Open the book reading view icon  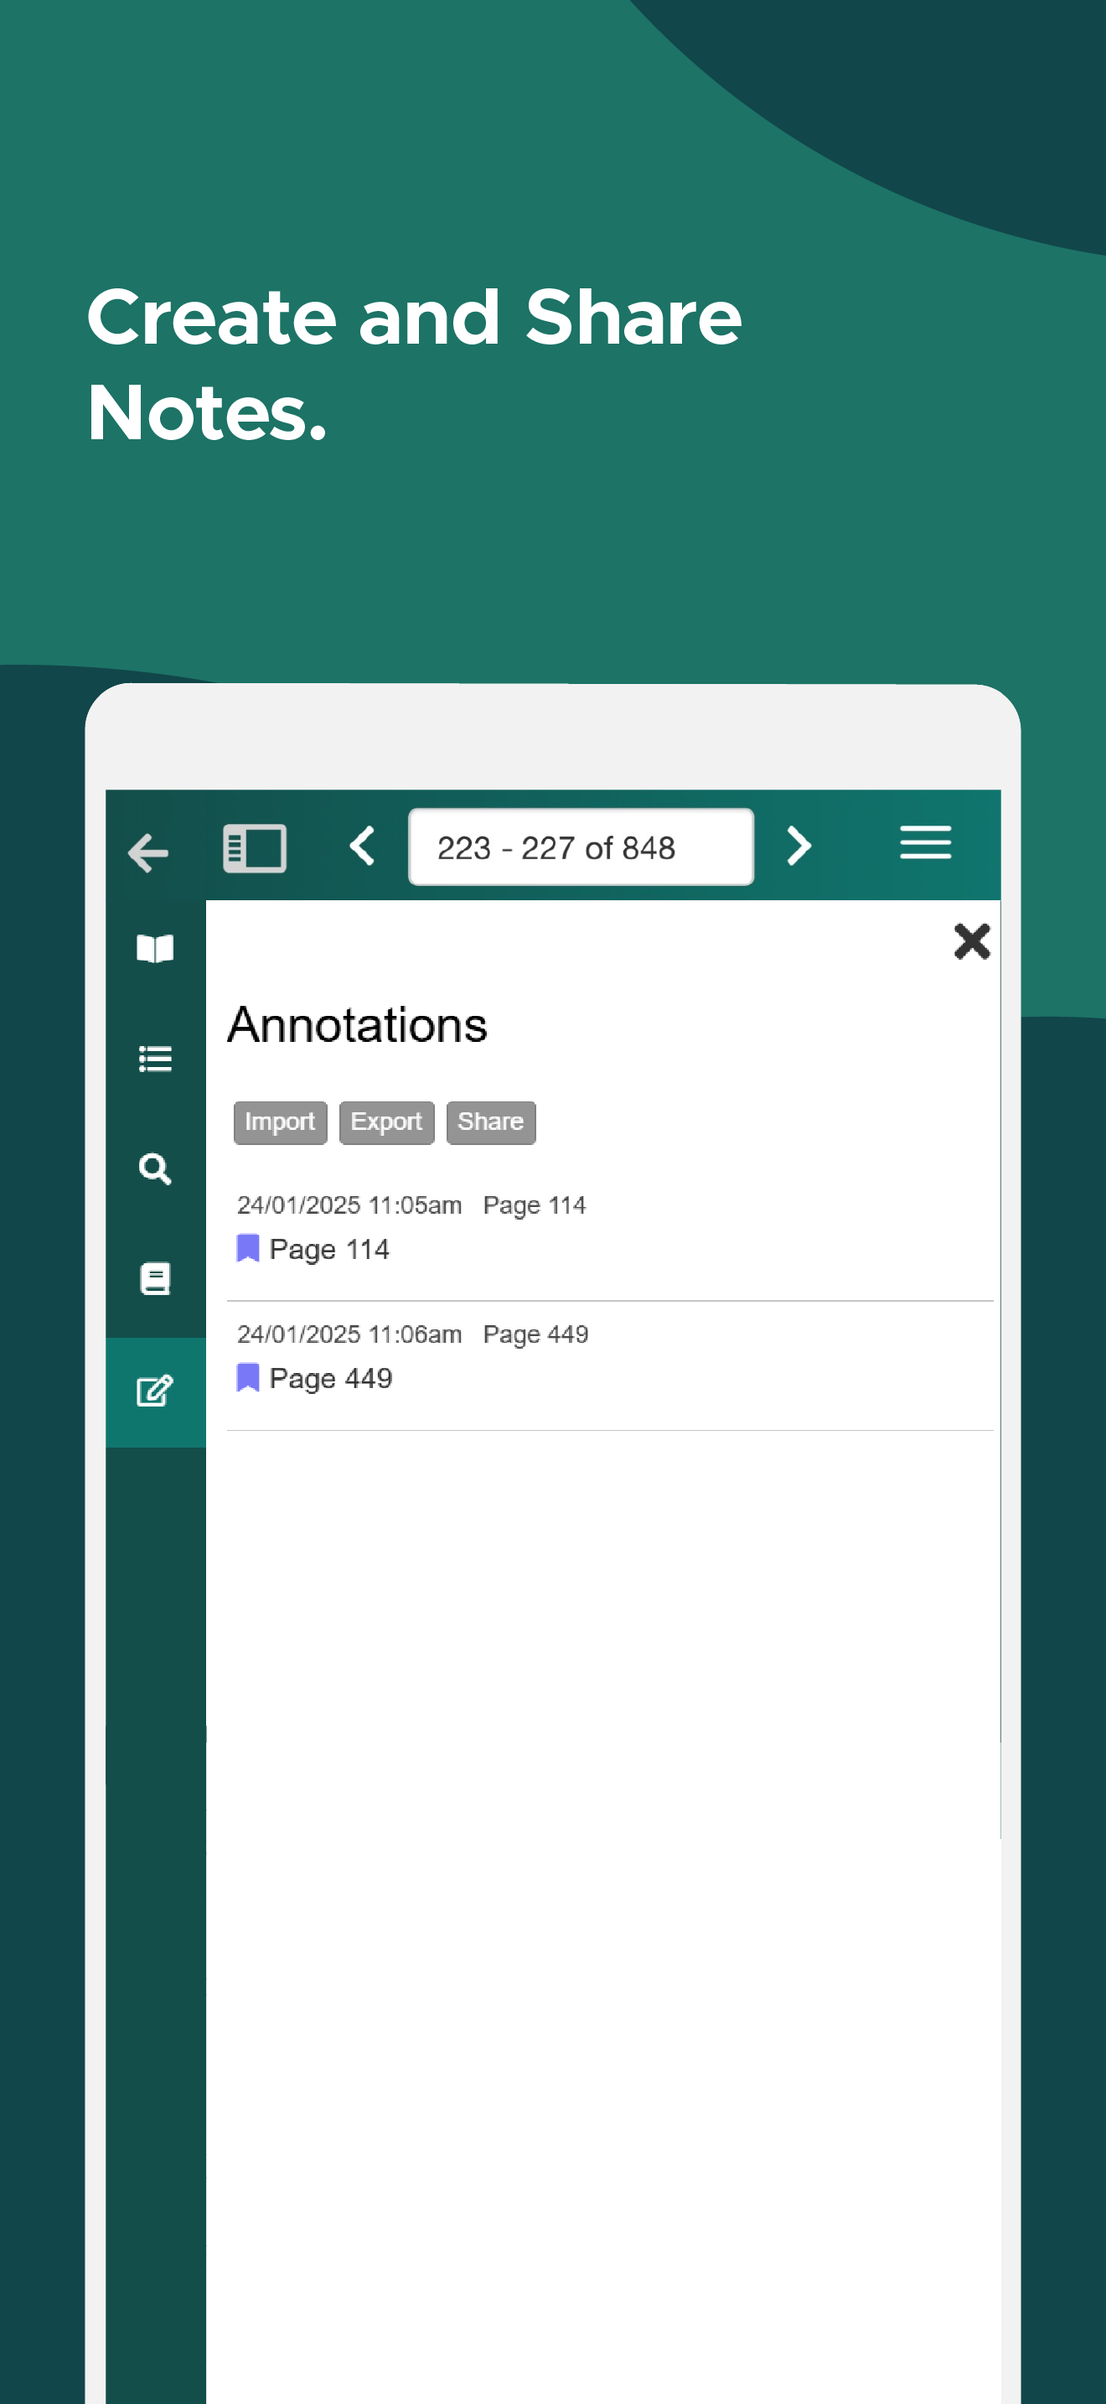(155, 949)
